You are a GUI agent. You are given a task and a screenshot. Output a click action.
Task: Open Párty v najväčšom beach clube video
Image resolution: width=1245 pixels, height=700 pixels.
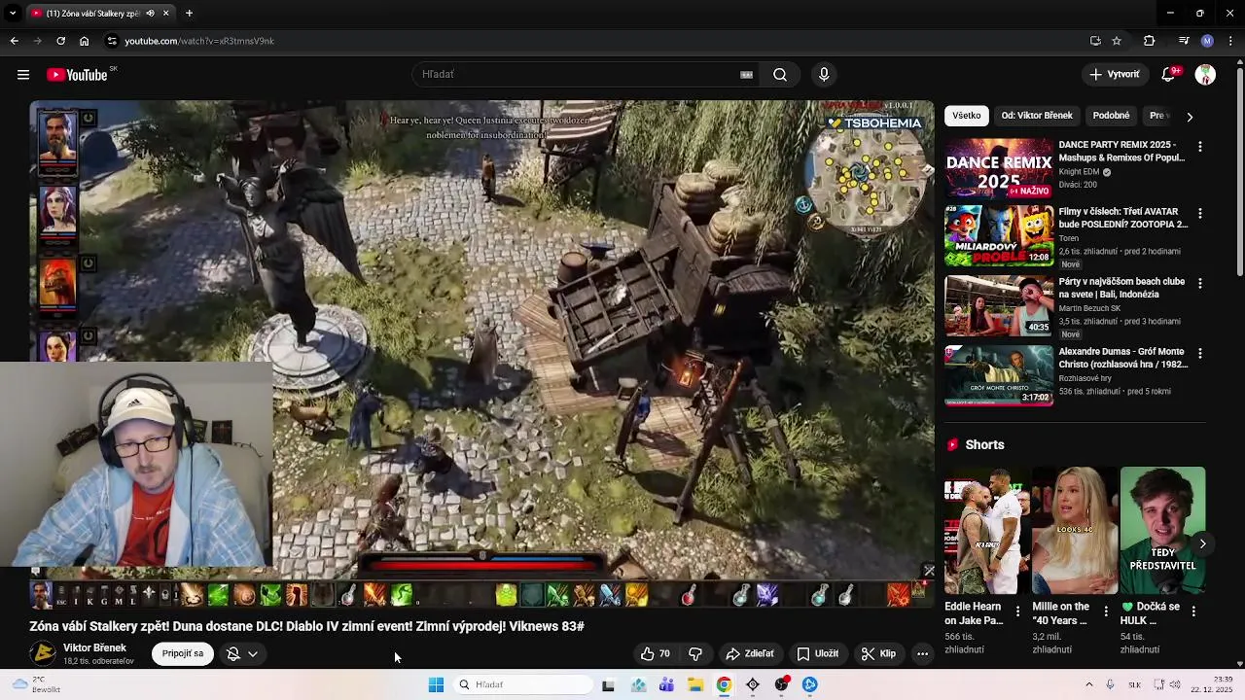coord(1121,288)
